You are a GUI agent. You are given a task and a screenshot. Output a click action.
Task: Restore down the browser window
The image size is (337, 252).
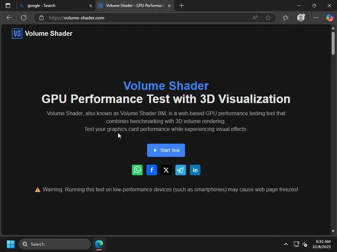click(314, 6)
